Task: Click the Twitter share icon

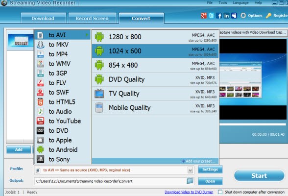Action: [211, 16]
